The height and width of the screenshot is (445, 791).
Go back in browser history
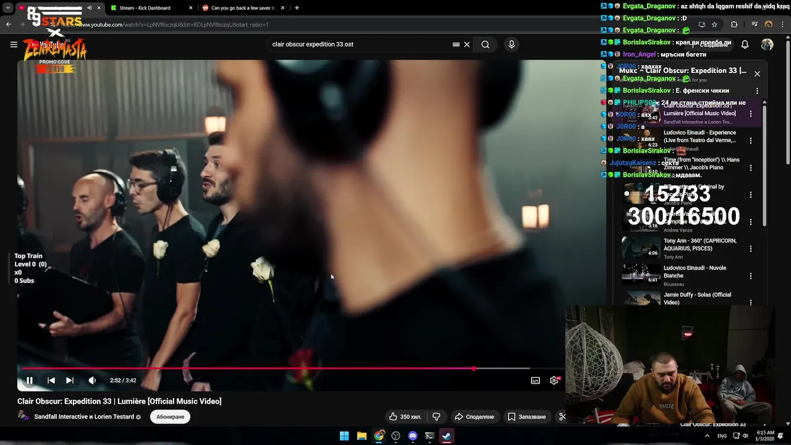[x=9, y=25]
